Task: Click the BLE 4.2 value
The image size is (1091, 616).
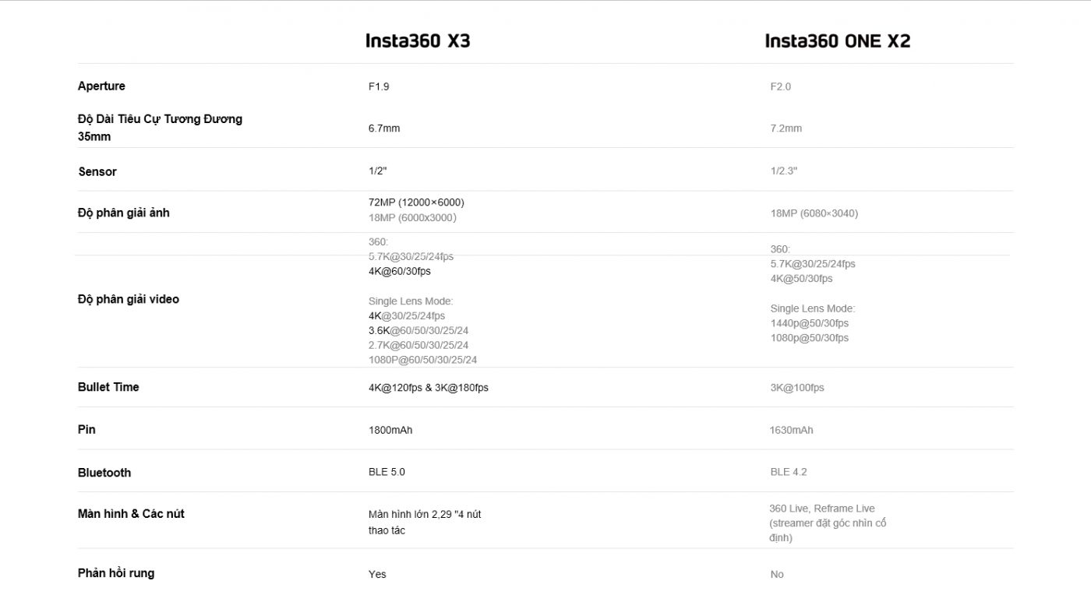Action: 789,472
